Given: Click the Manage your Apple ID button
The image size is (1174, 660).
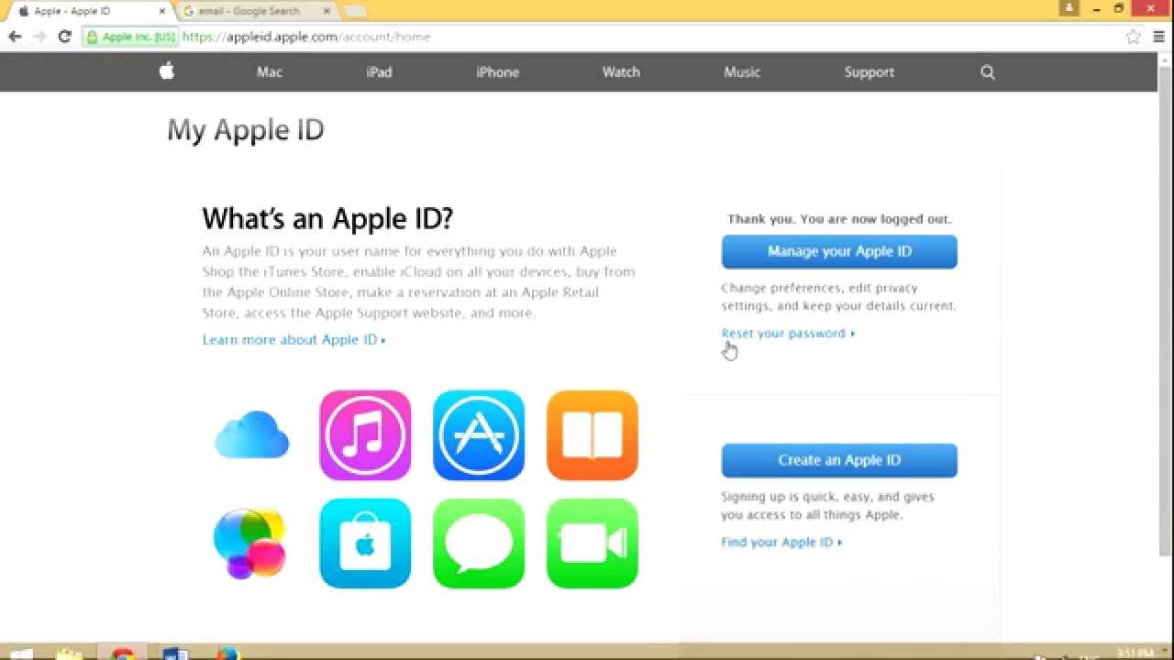Looking at the screenshot, I should (839, 251).
